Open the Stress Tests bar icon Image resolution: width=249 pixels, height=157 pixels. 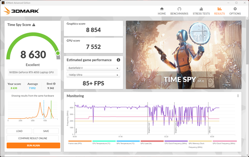click(201, 9)
